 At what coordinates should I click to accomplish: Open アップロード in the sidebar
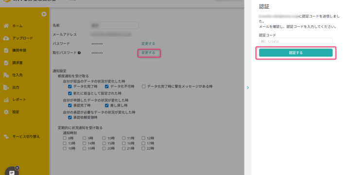pos(22,38)
